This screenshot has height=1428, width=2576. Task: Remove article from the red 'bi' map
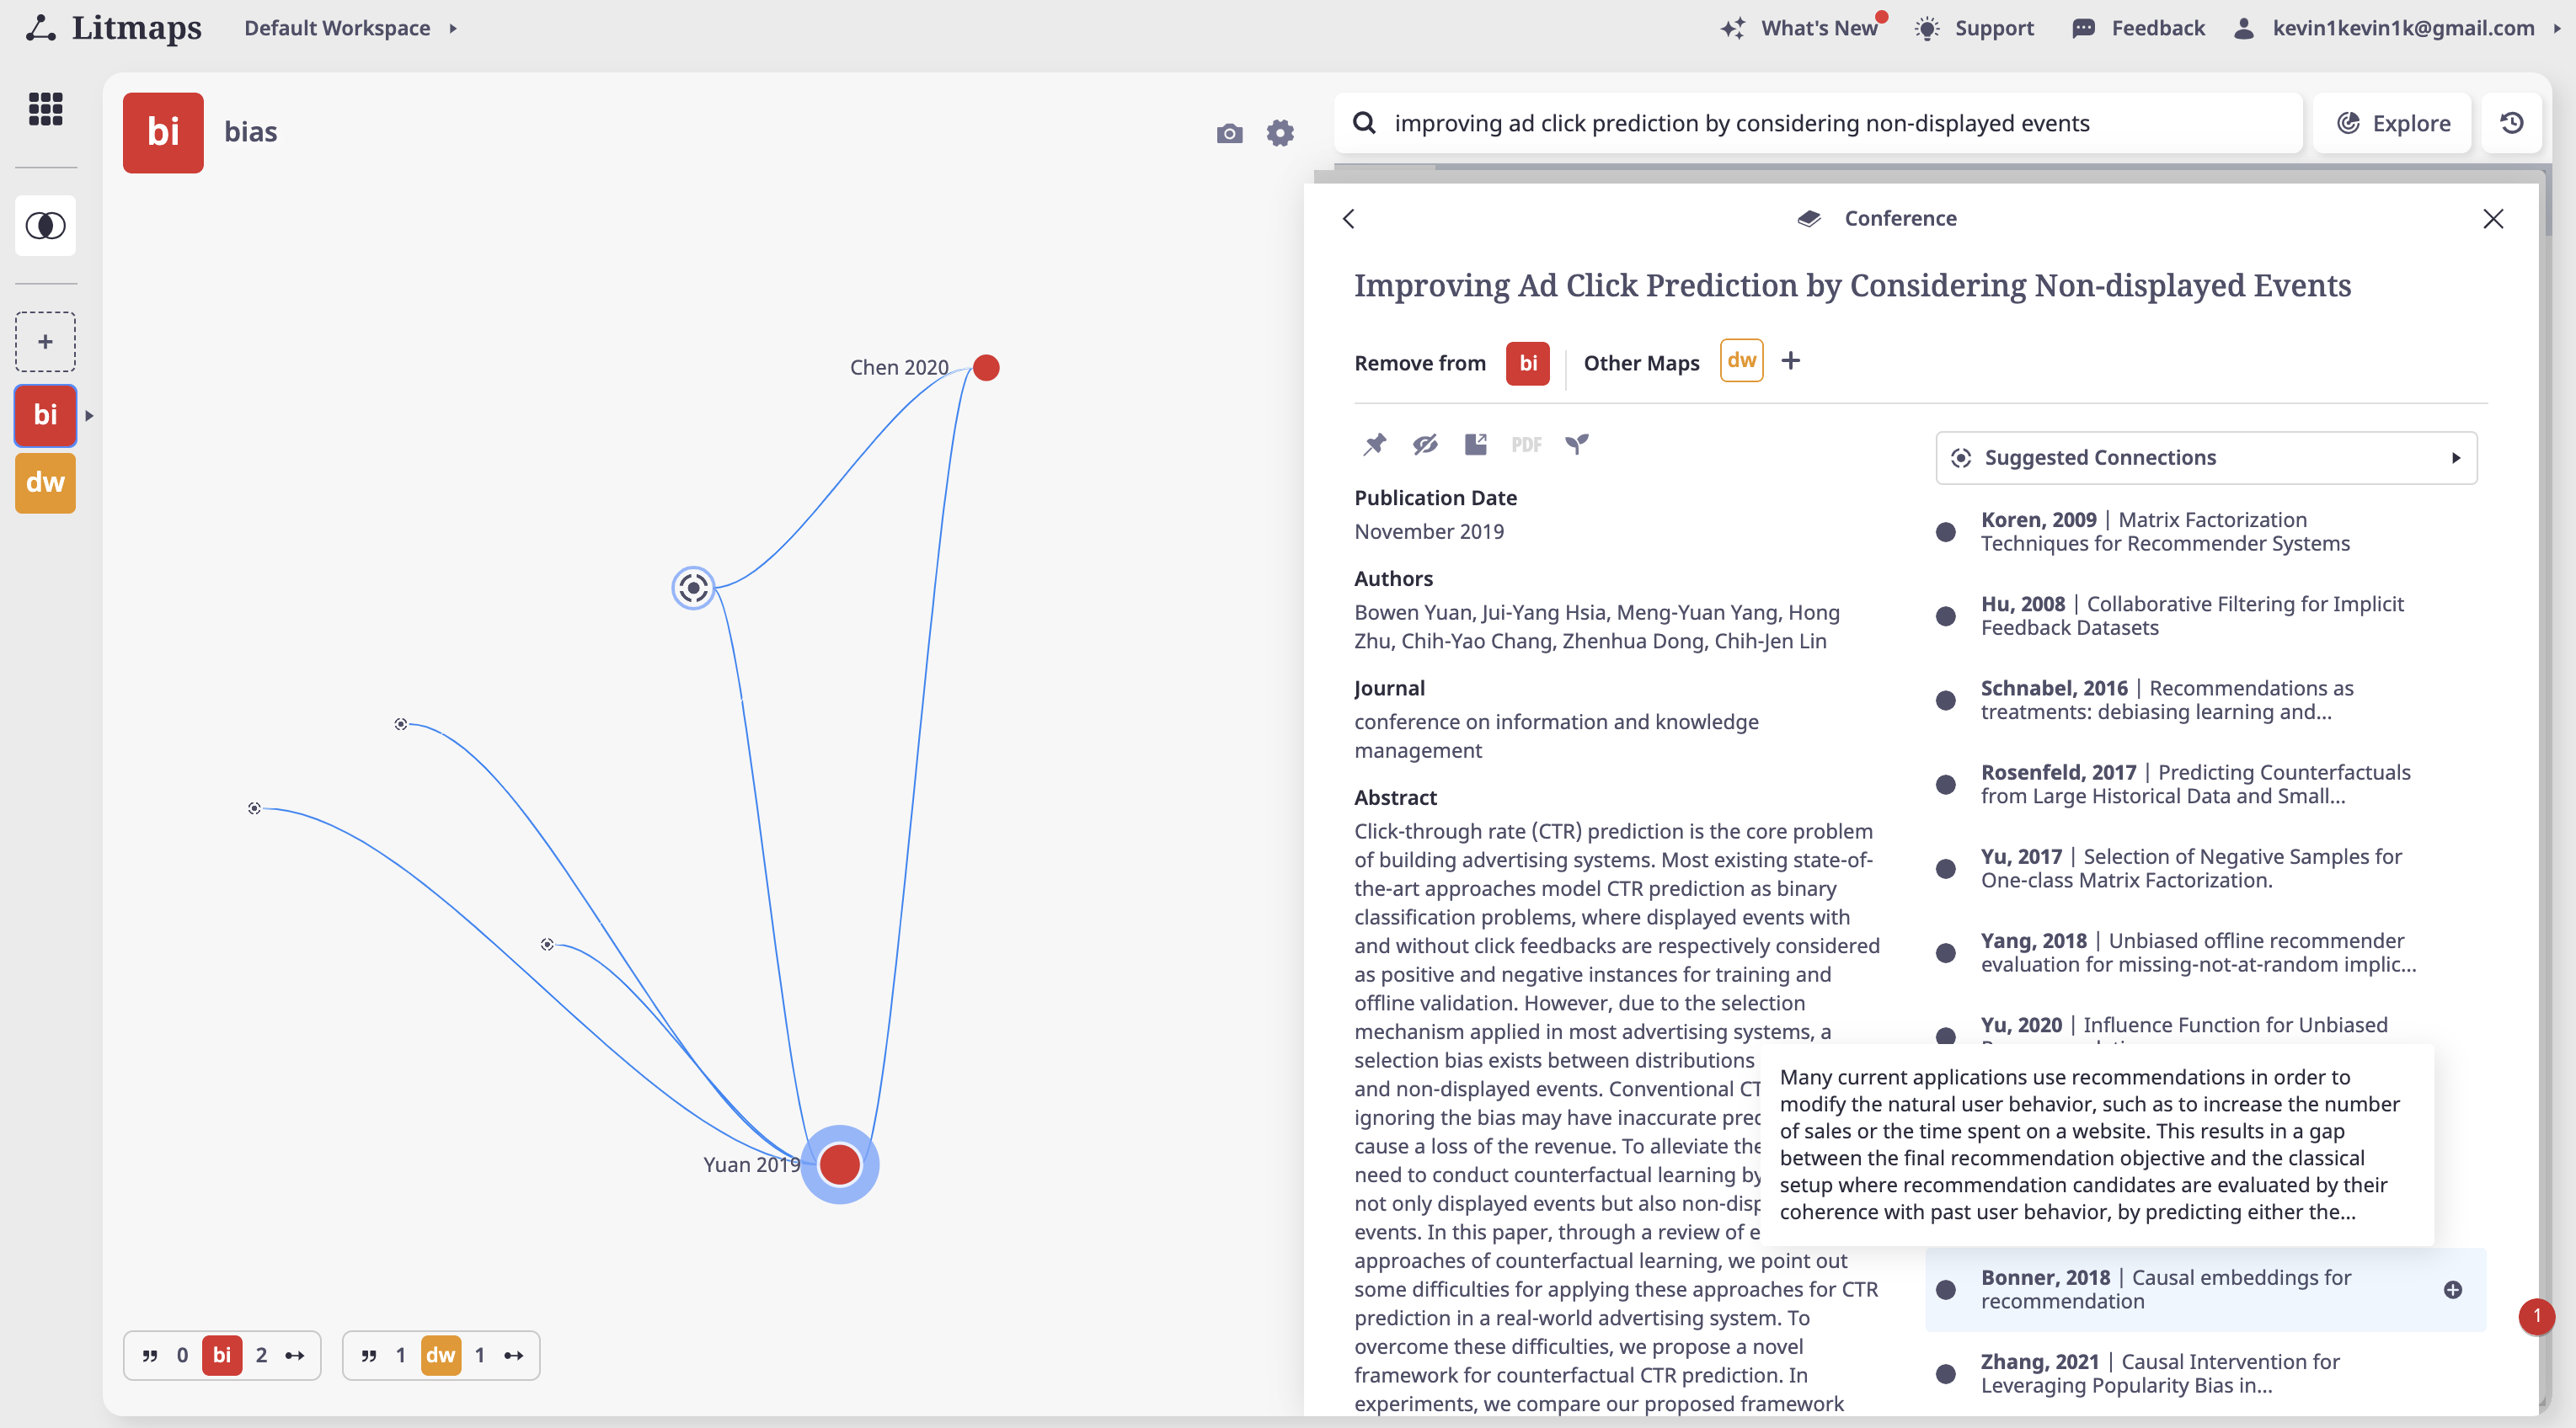[x=1528, y=363]
